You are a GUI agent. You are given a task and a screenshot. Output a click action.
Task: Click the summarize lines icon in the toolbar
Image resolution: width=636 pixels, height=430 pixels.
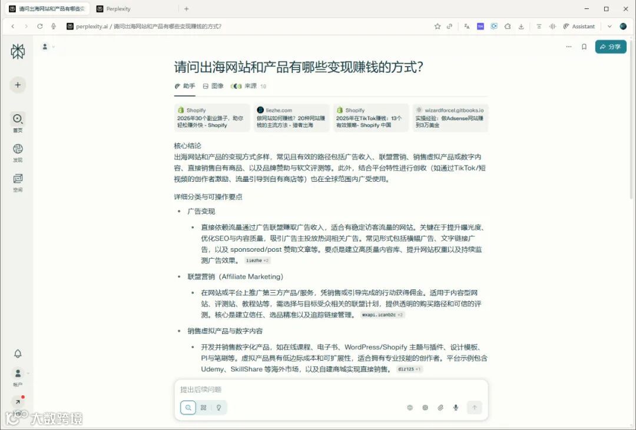point(539,26)
